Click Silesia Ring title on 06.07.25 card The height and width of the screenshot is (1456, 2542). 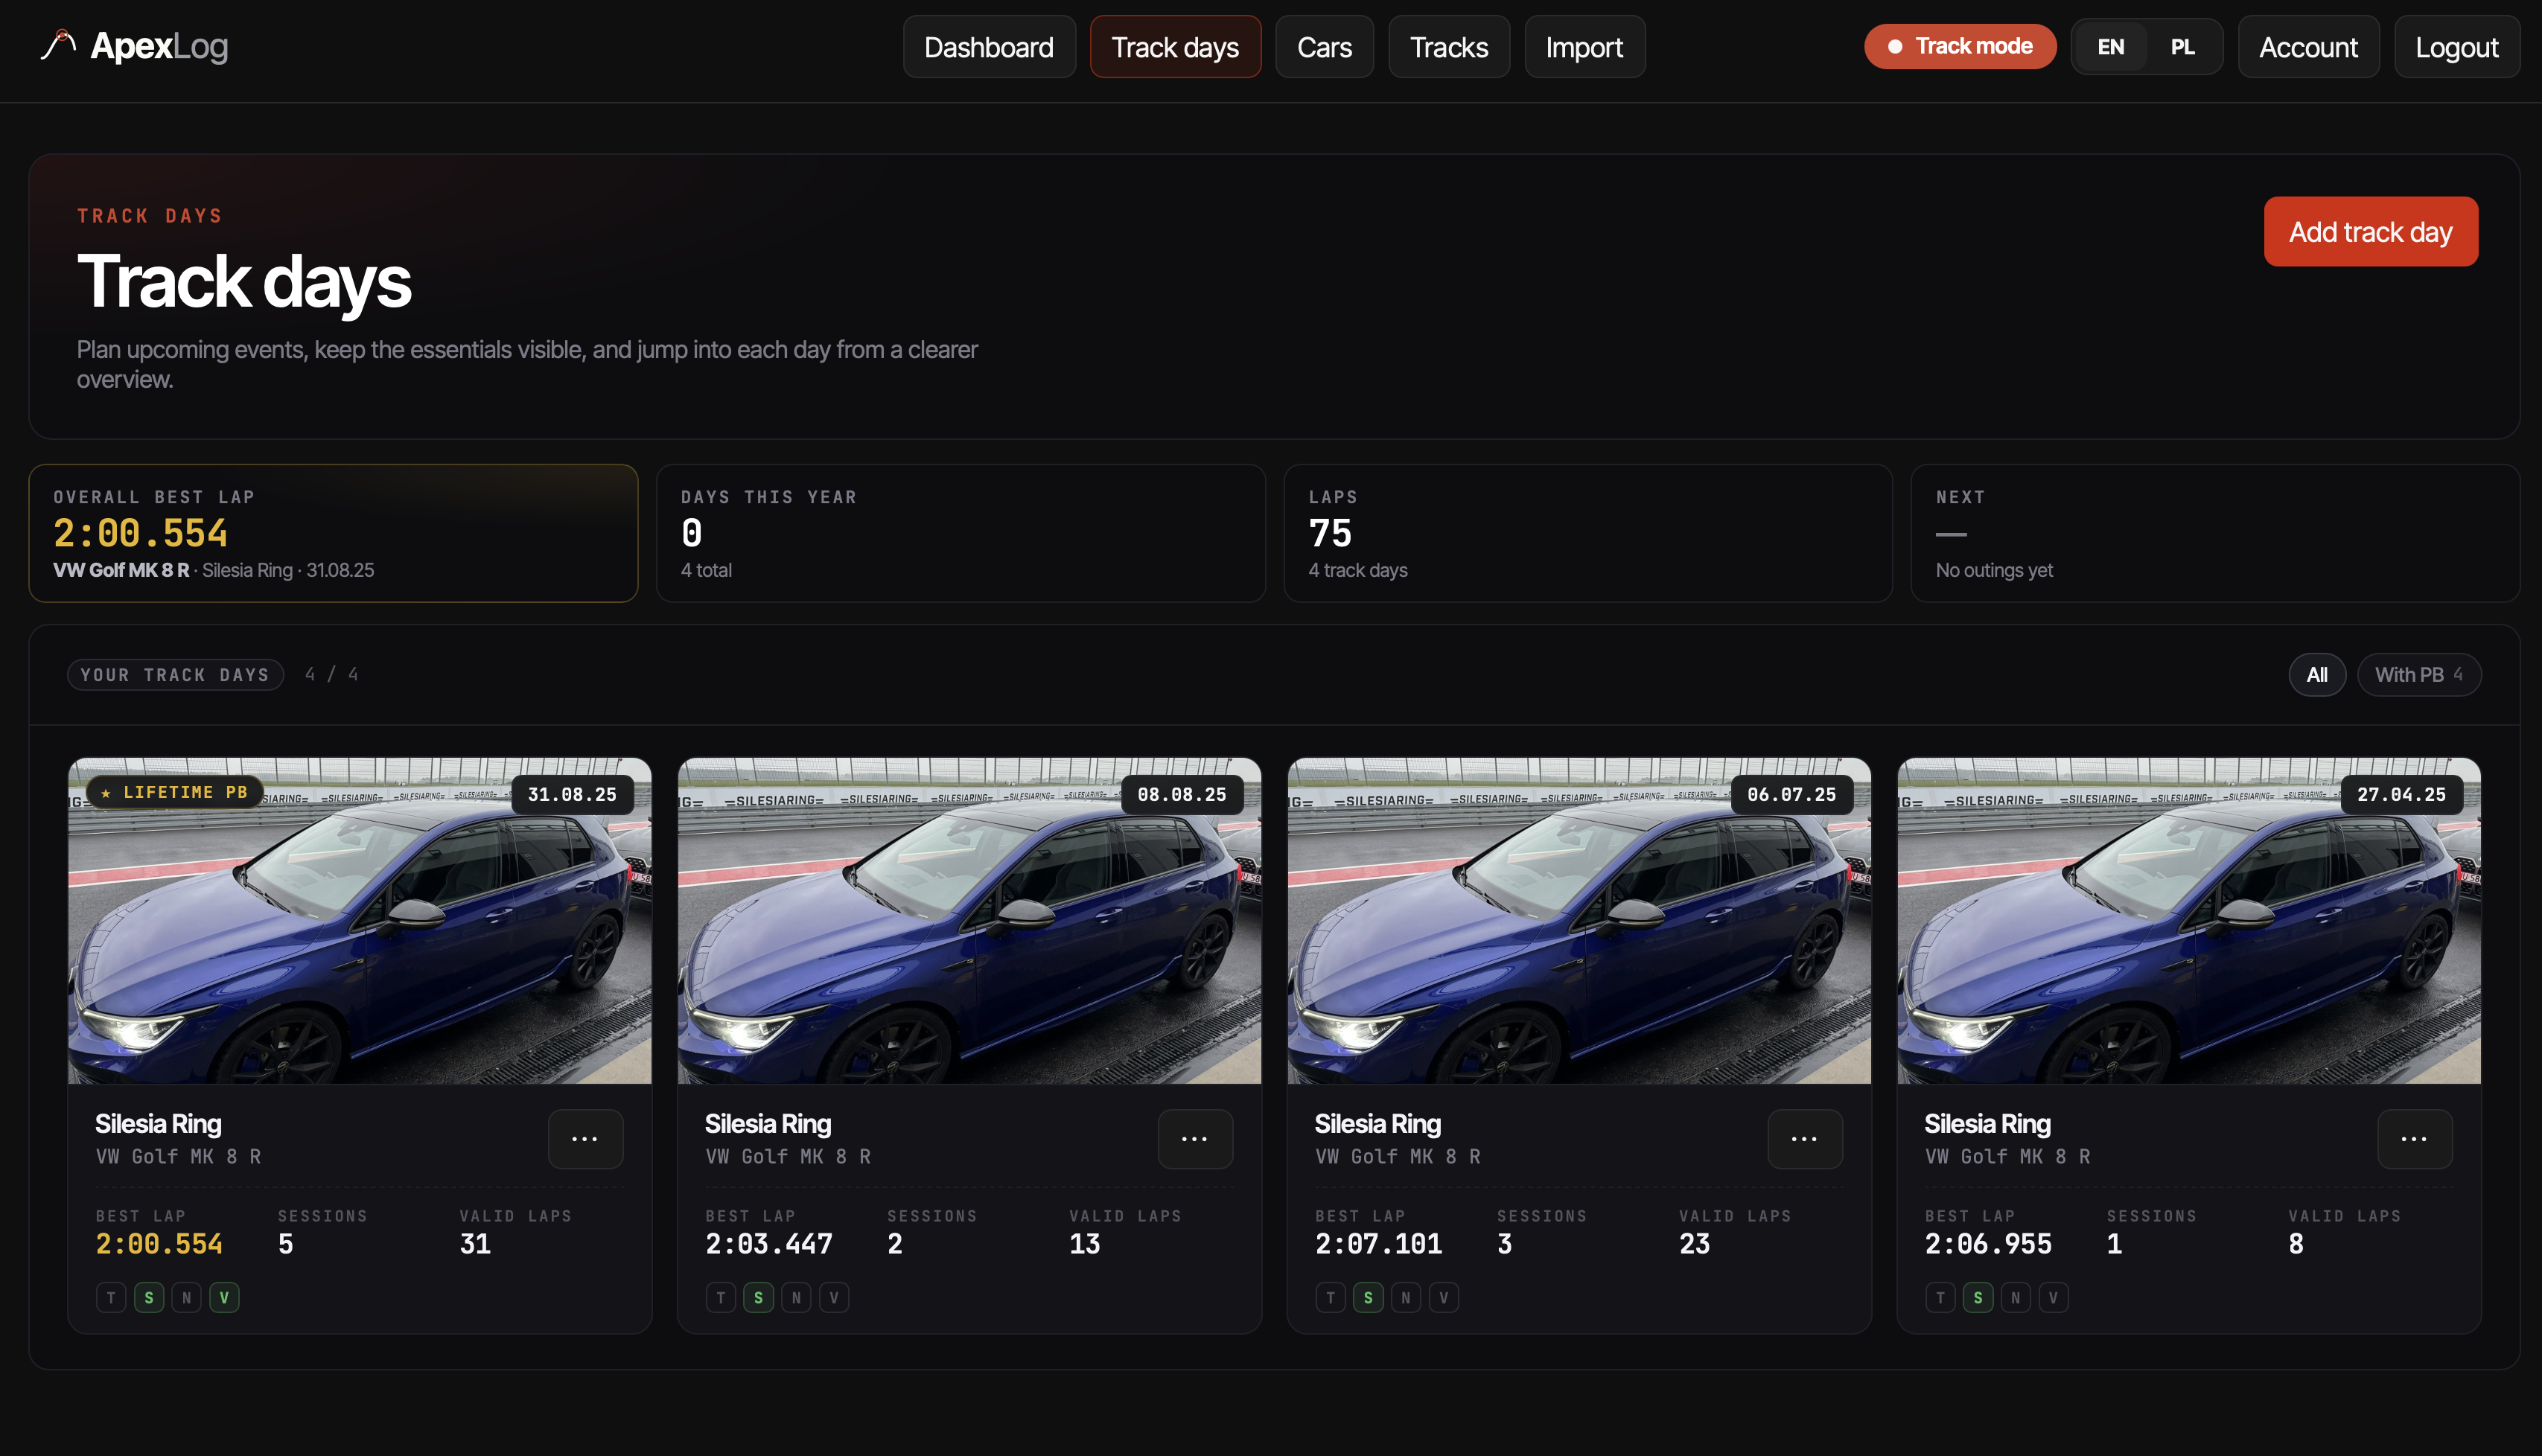[1378, 1123]
